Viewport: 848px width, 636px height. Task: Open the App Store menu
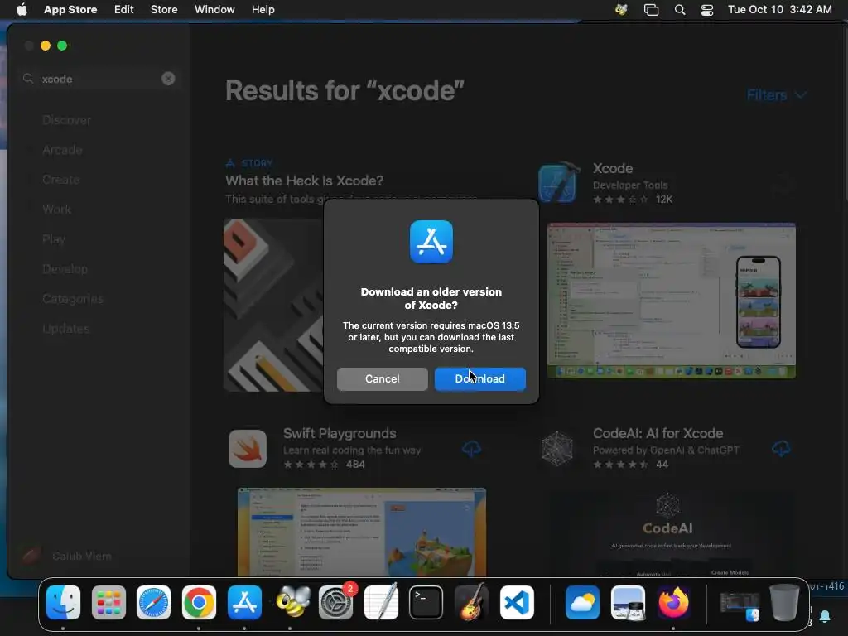[x=70, y=10]
